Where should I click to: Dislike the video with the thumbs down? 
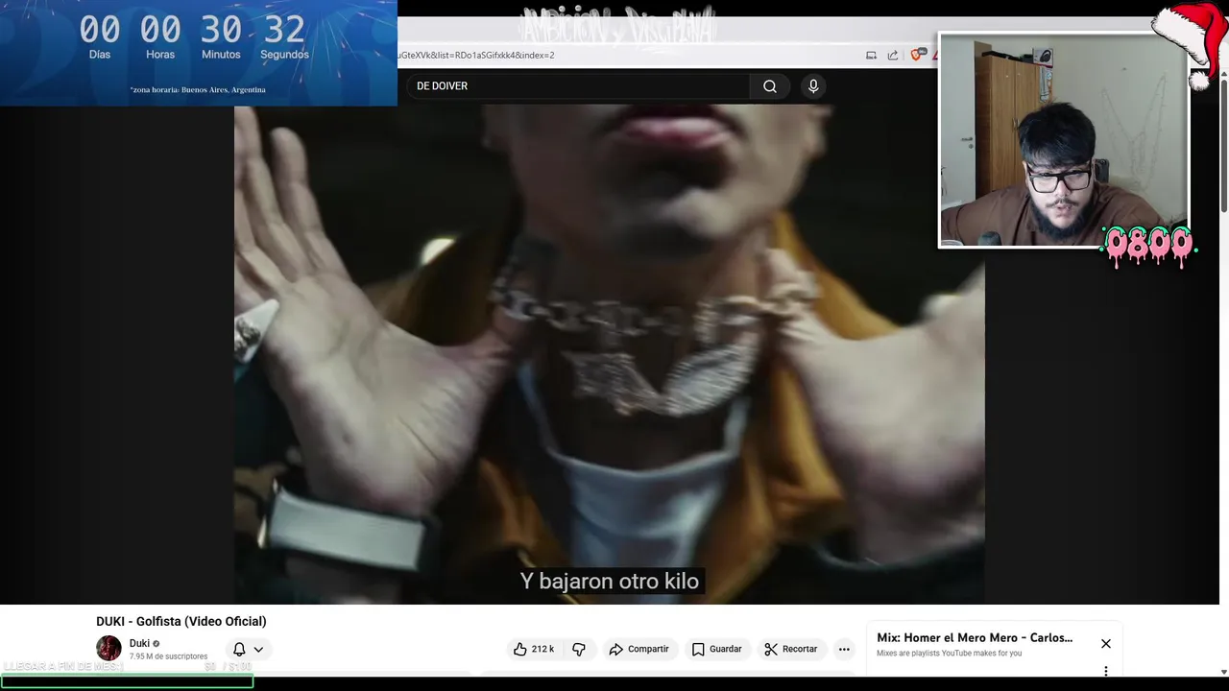click(x=579, y=649)
